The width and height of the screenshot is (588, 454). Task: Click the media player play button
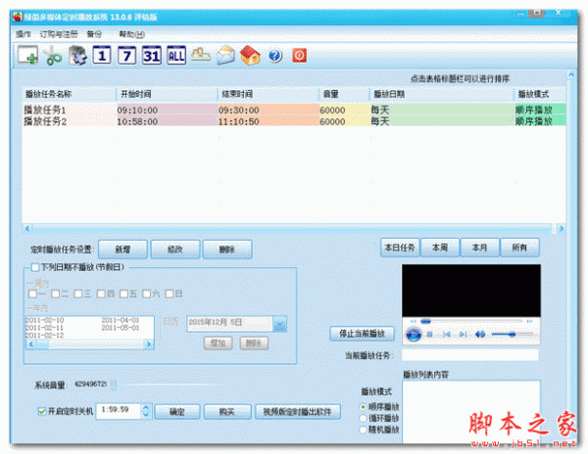pyautogui.click(x=414, y=334)
